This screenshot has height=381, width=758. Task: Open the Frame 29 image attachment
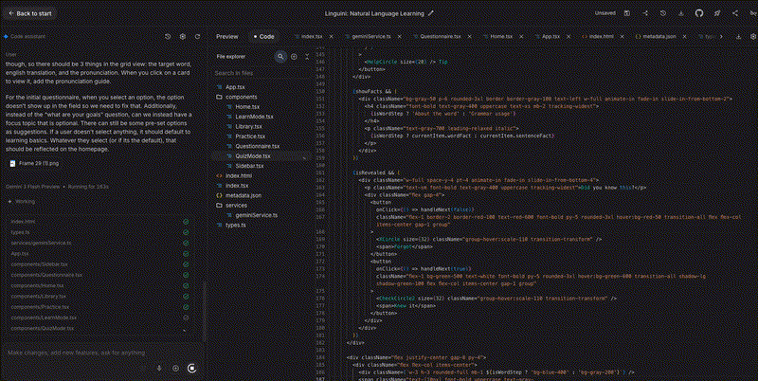38,163
